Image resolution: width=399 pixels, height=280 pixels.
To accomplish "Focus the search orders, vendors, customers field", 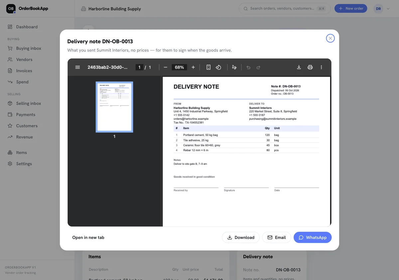I will pos(285,9).
